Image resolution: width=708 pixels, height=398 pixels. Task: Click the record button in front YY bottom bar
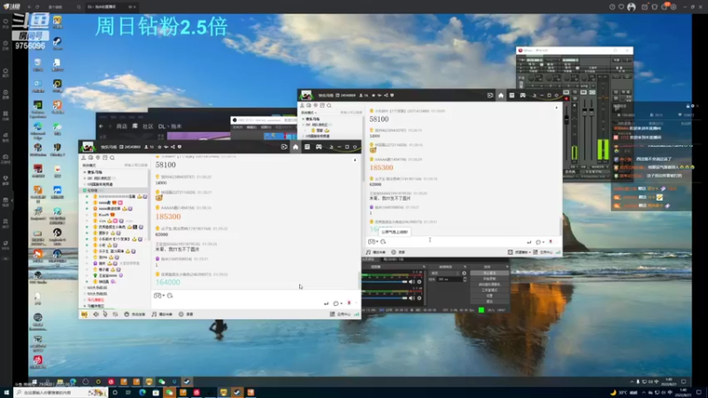[186, 314]
